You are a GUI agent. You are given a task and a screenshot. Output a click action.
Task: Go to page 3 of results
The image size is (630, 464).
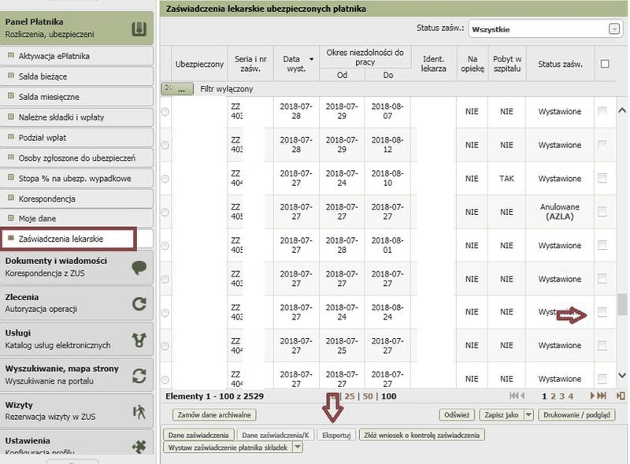click(x=561, y=396)
